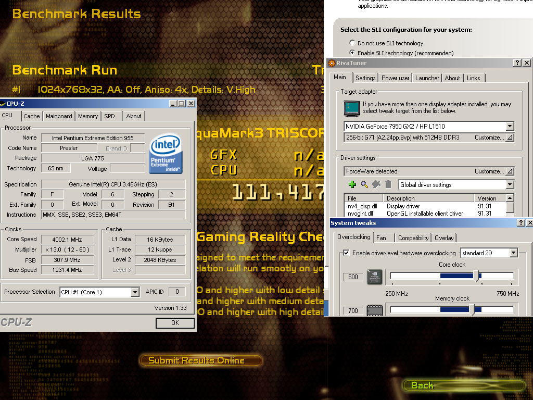The image size is (533, 400).
Task: Select the nv4_disp.dll row in driver list
Action: pyautogui.click(x=425, y=206)
